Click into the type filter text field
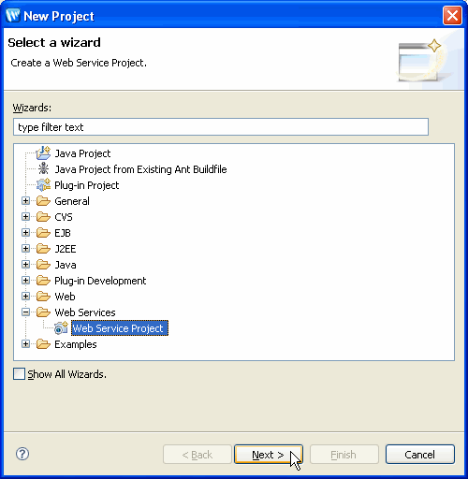 221,127
